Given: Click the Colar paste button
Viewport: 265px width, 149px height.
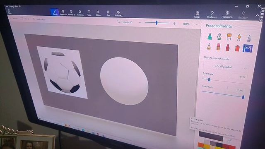Looking at the screenshot, I should coord(197,15).
